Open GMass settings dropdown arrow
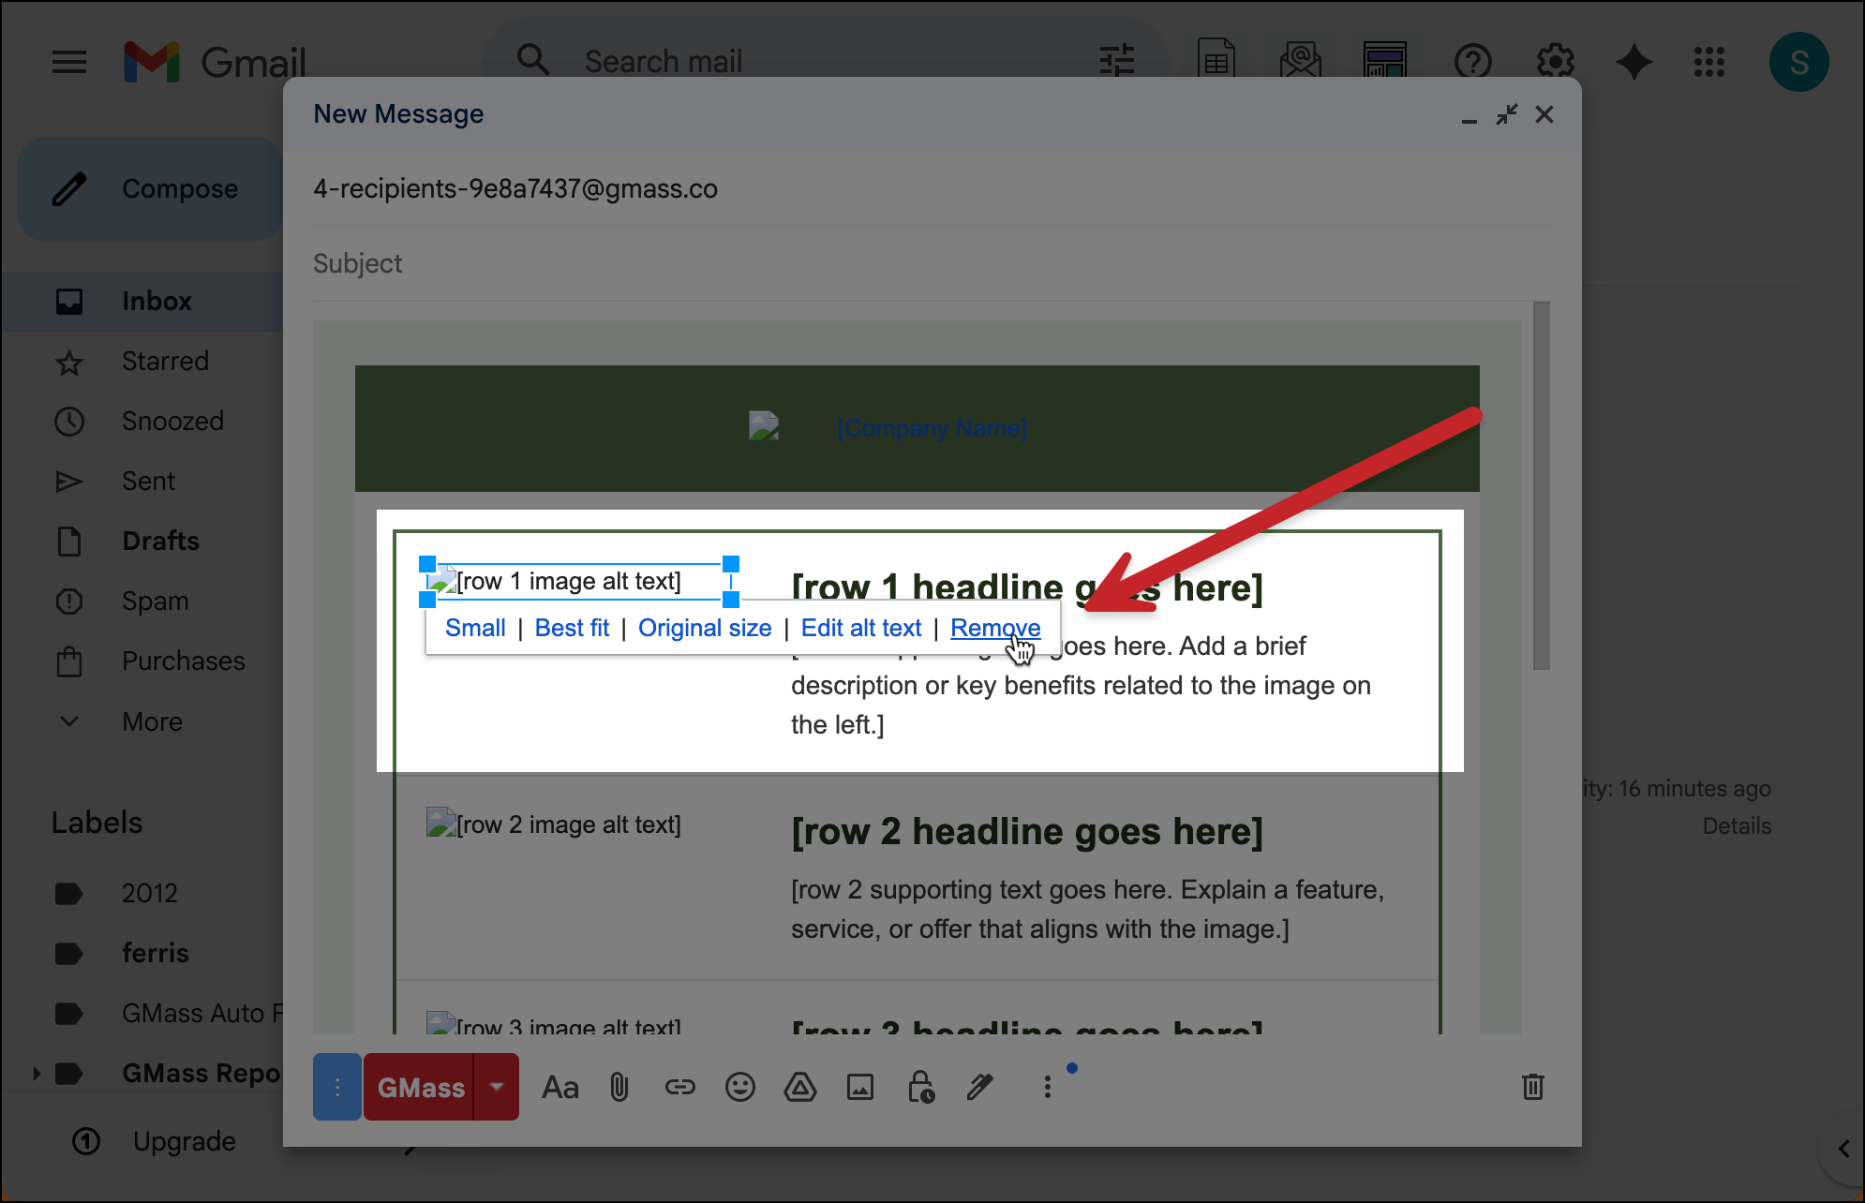 pos(497,1087)
